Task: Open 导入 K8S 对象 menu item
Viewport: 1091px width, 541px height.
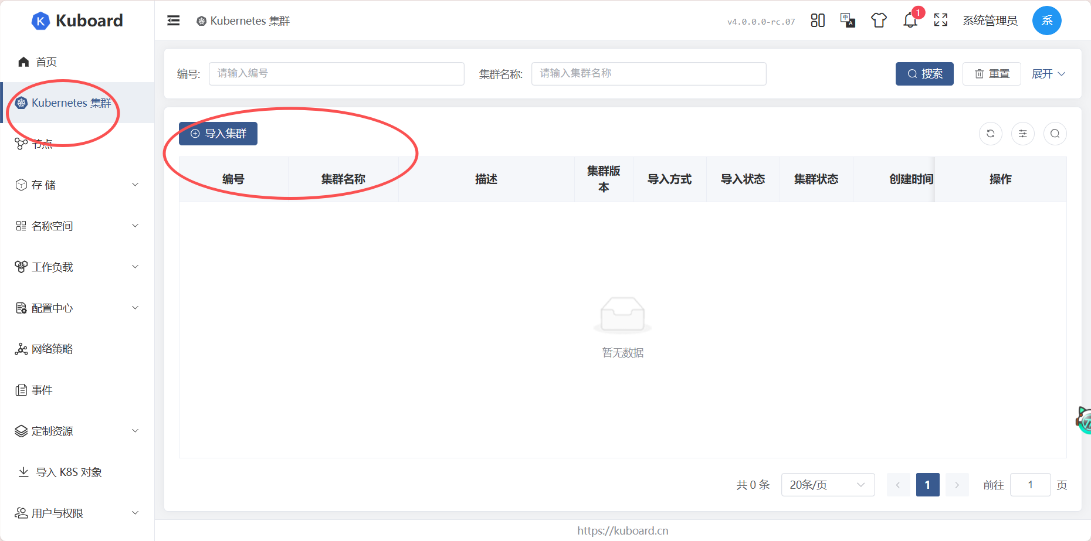Action: 77,472
